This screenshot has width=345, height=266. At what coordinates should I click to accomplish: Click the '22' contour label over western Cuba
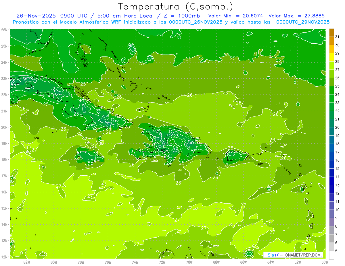click(x=14, y=86)
